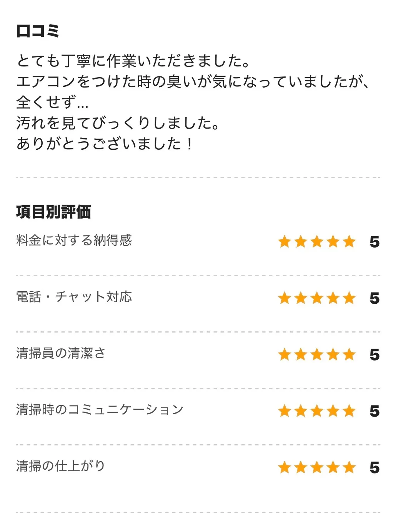Click the 電話・チャット対応 label

pos(74,297)
